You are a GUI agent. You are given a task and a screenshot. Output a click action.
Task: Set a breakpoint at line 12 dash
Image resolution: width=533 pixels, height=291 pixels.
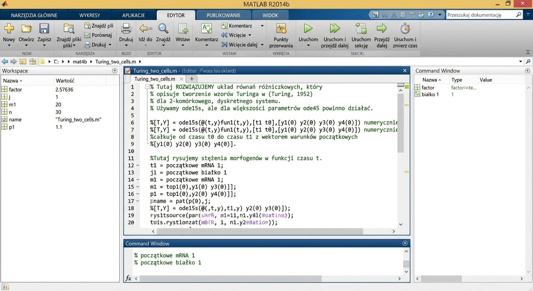(137, 166)
